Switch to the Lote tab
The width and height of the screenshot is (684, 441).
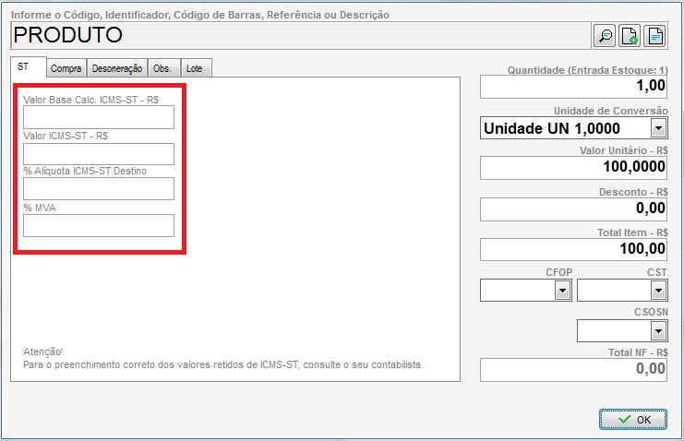195,68
